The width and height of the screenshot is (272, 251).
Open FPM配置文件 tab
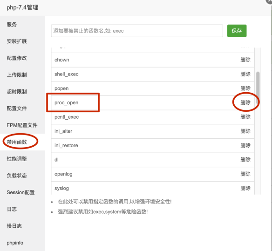coord(22,125)
